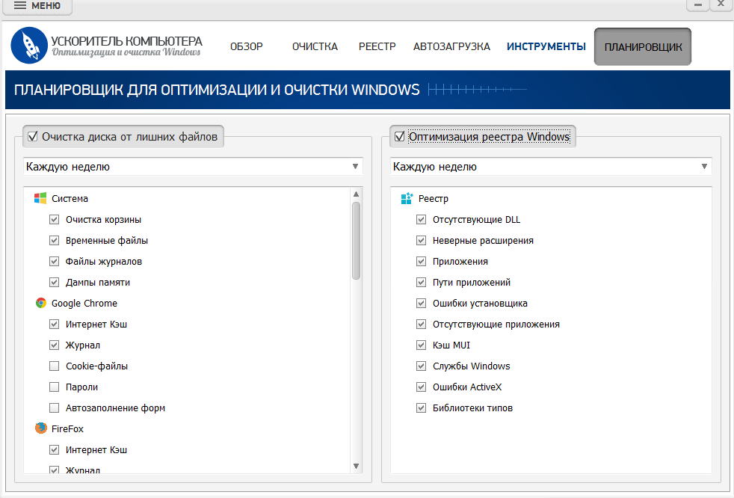734x498 pixels.
Task: Toggle Библиотеки типов checkbox
Action: click(422, 408)
